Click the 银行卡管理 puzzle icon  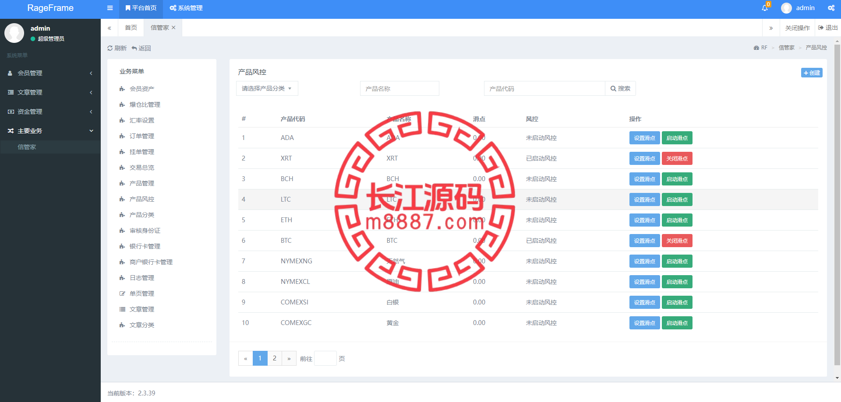(x=122, y=246)
